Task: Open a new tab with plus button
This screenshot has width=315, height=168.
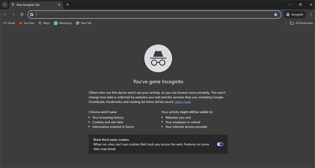Action: [x=68, y=5]
